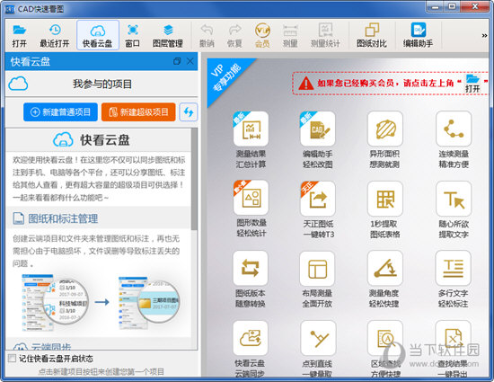Expand the toolbar overflow chevron
The width and height of the screenshot is (494, 382).
coord(484,36)
